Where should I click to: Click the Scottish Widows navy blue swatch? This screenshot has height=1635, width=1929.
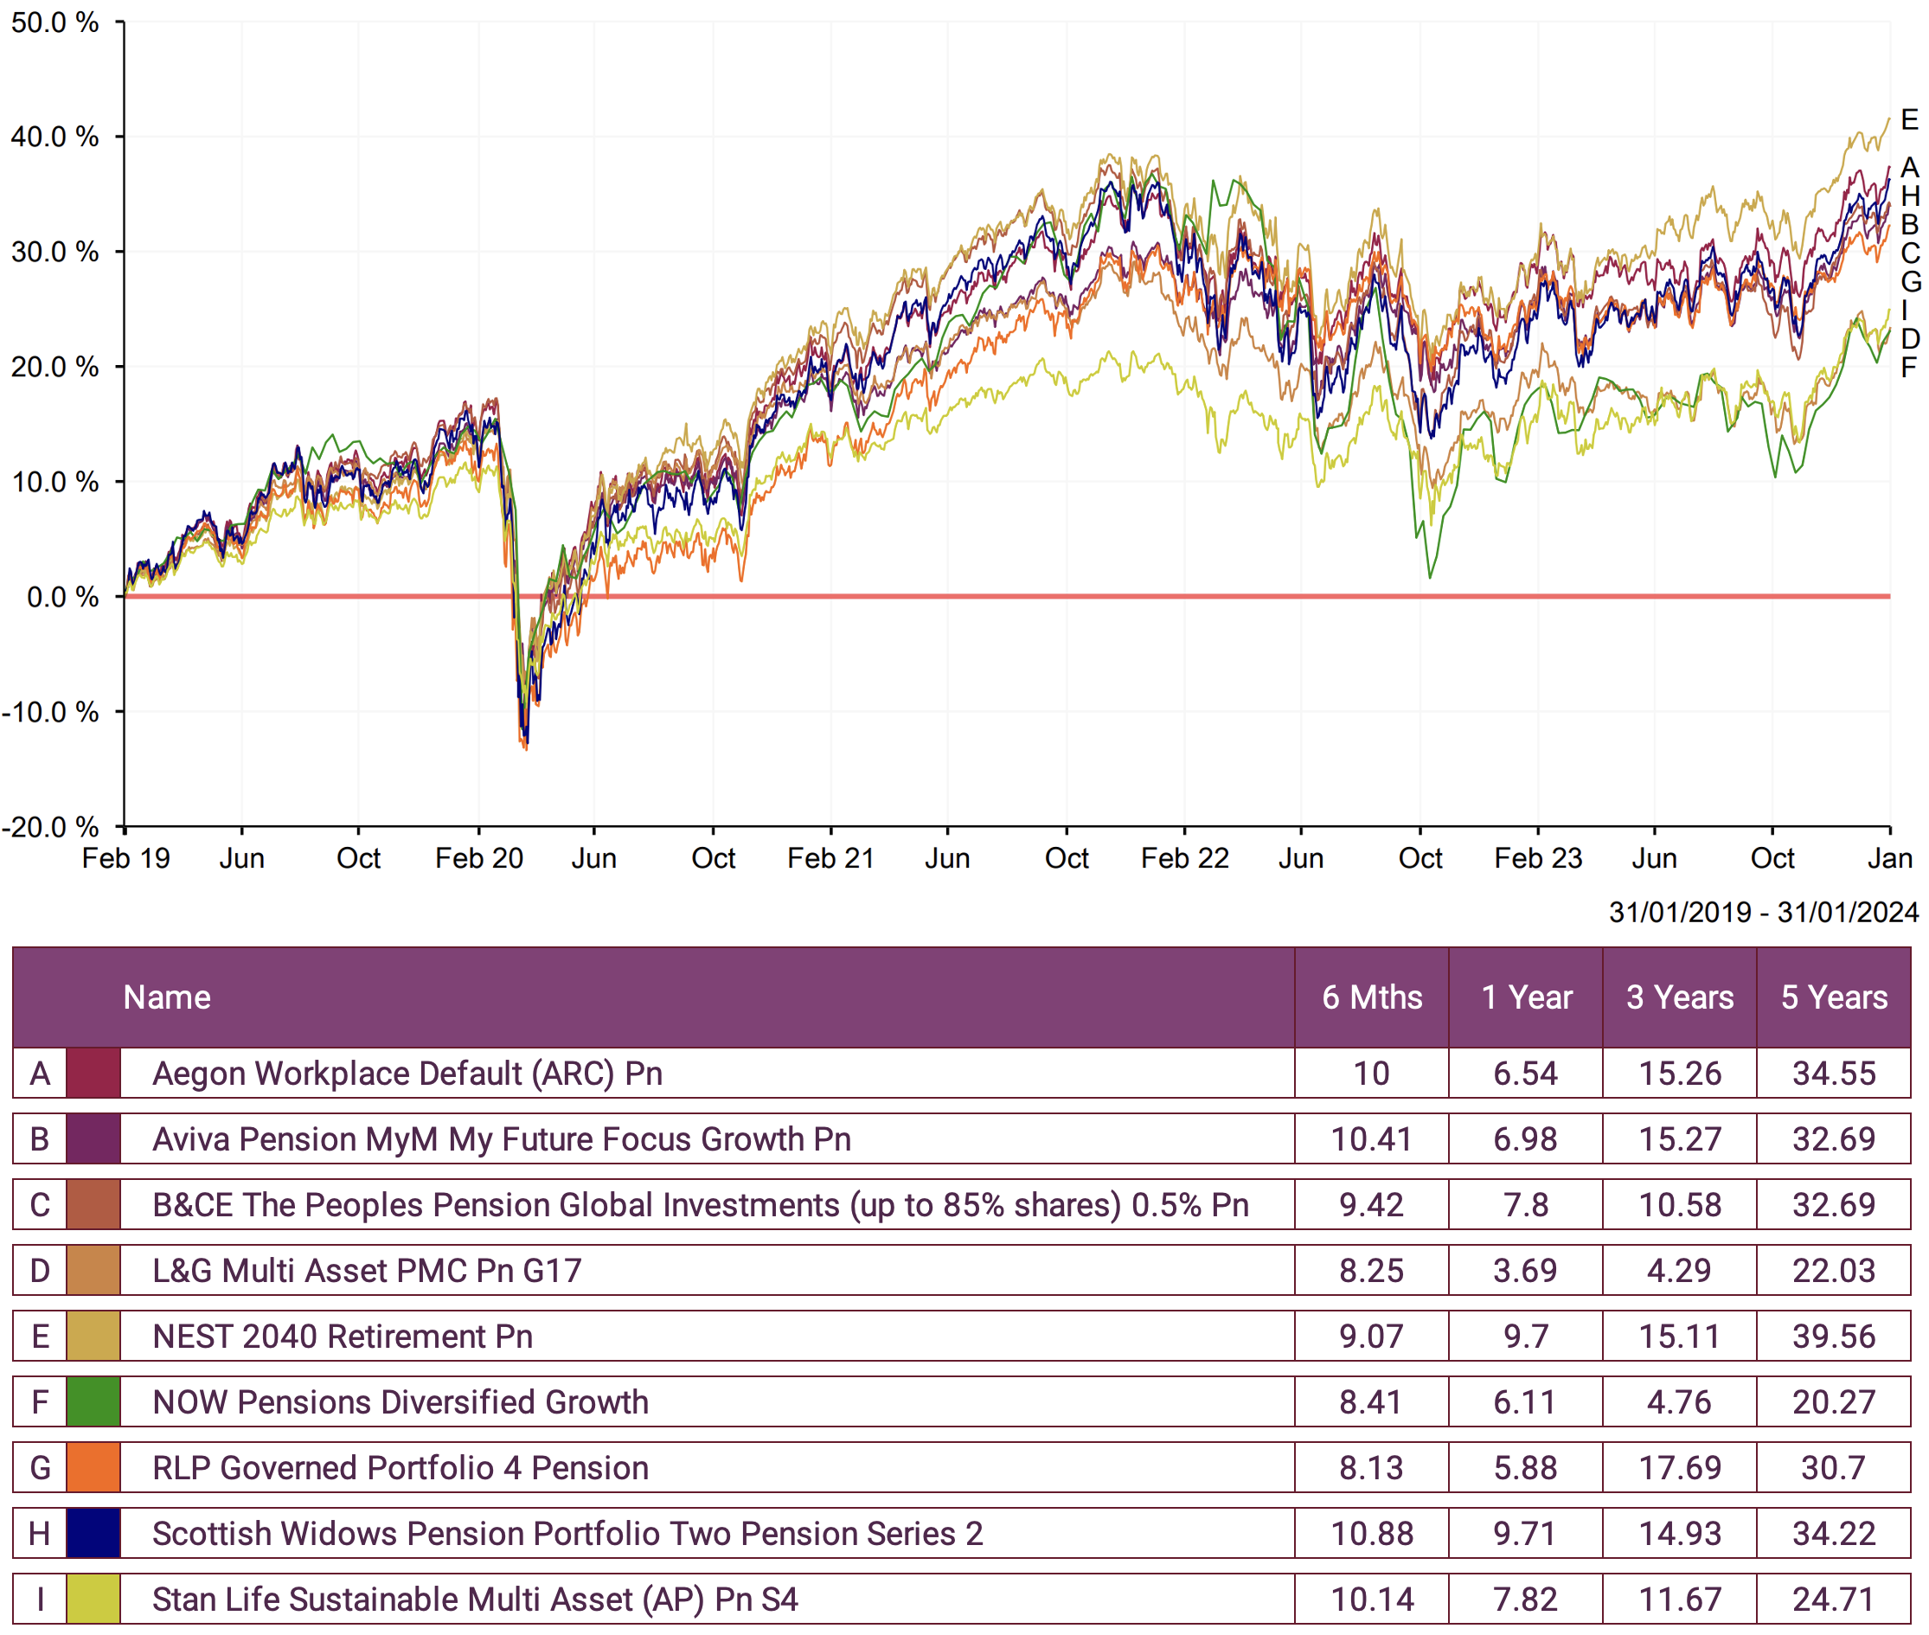93,1533
